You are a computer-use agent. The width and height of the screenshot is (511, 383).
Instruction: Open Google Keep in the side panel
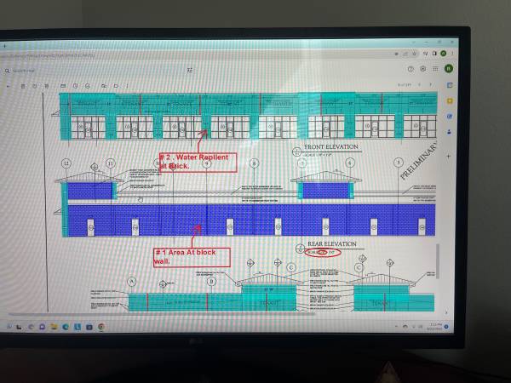click(x=449, y=100)
